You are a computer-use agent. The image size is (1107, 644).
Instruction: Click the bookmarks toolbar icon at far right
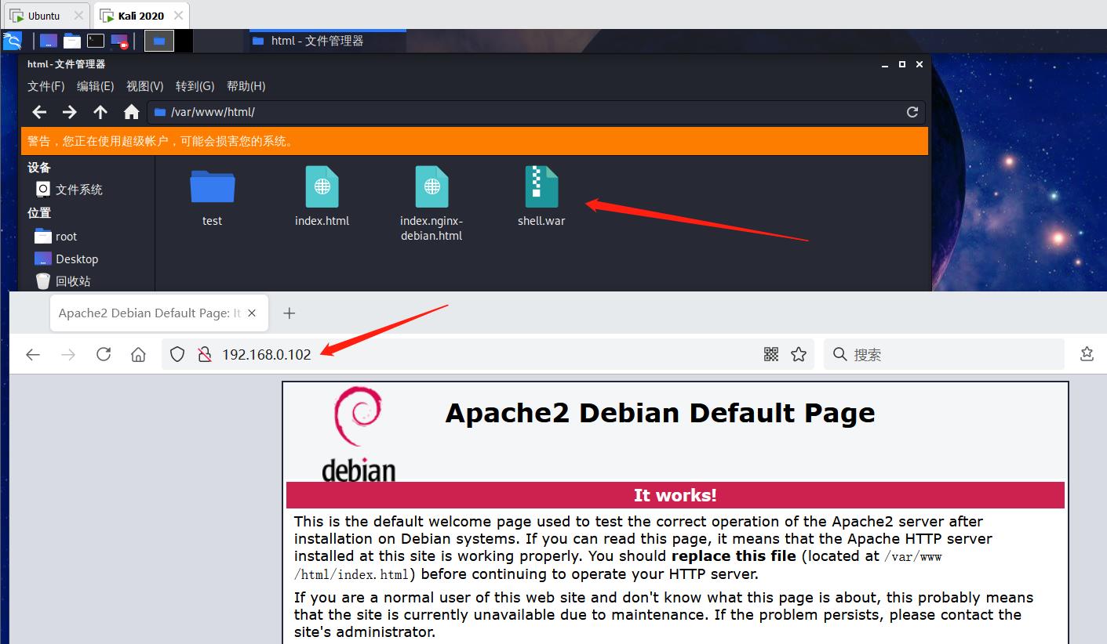[1087, 354]
